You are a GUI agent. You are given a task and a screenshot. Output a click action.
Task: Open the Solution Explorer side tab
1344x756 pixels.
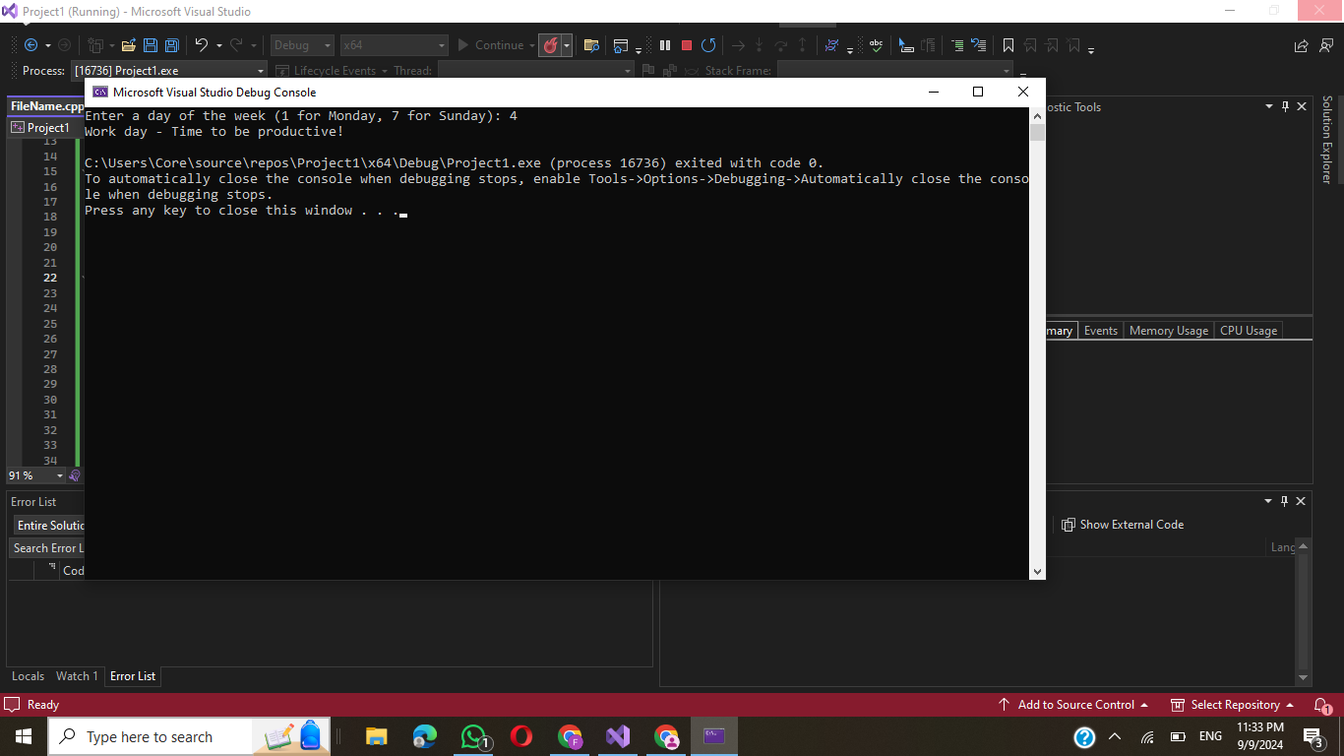[x=1327, y=140]
